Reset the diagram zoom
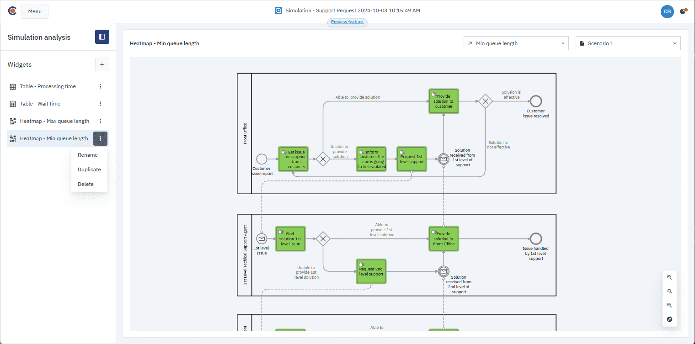This screenshot has width=695, height=344. pos(669,291)
